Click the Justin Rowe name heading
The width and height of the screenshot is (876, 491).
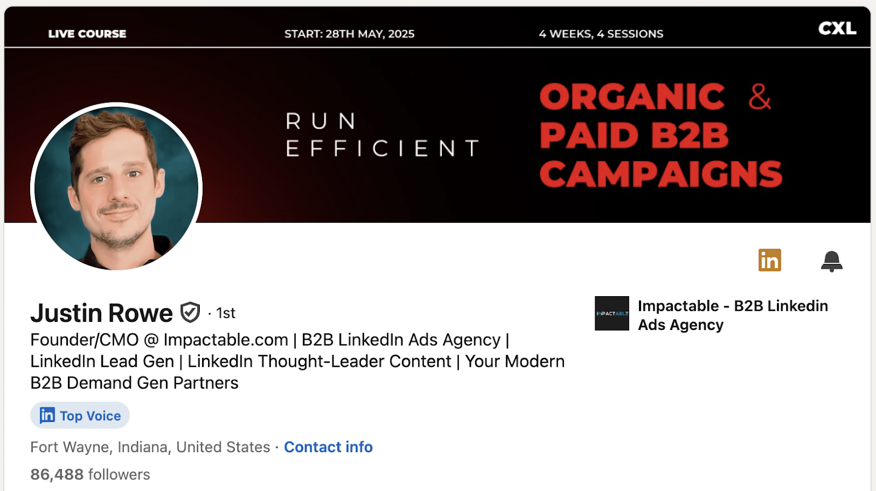(x=102, y=313)
